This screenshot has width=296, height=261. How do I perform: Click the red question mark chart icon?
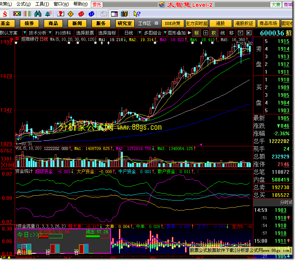61,14
